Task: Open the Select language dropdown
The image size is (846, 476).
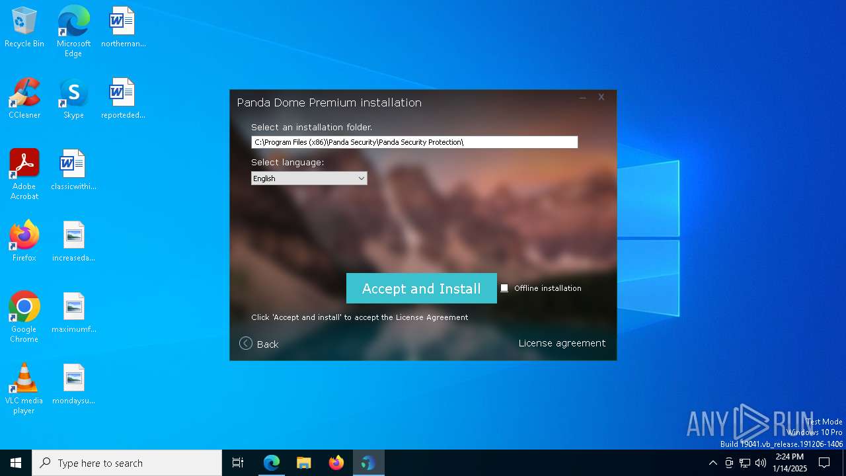Action: click(x=309, y=178)
